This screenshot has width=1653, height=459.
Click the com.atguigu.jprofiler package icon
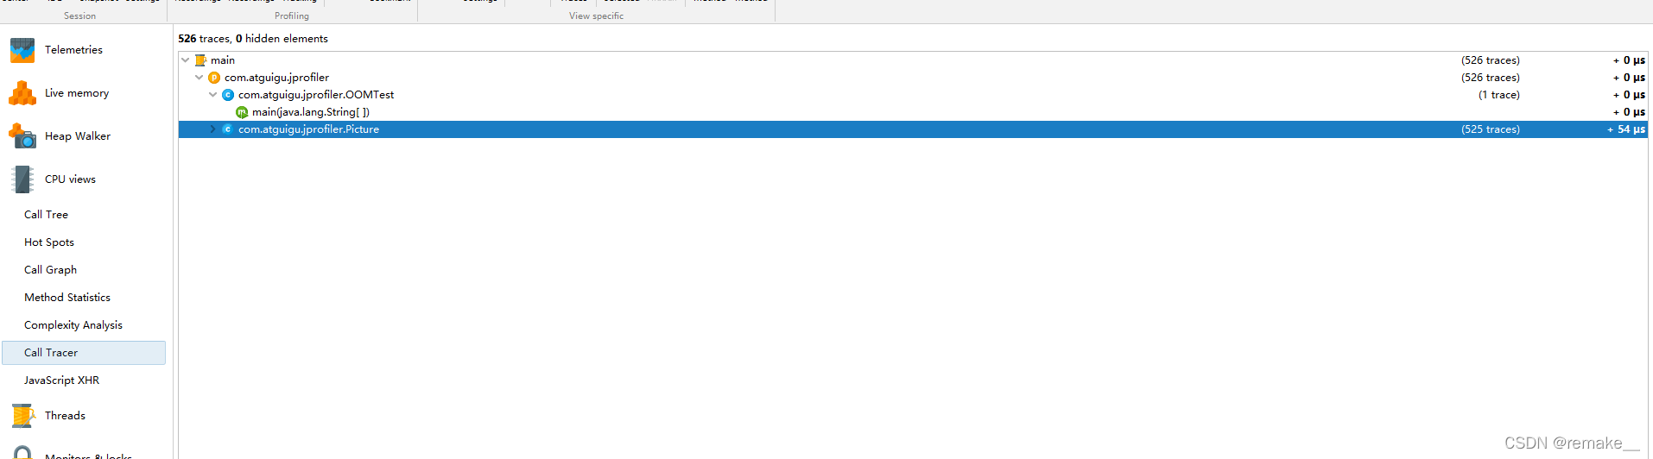click(x=214, y=78)
